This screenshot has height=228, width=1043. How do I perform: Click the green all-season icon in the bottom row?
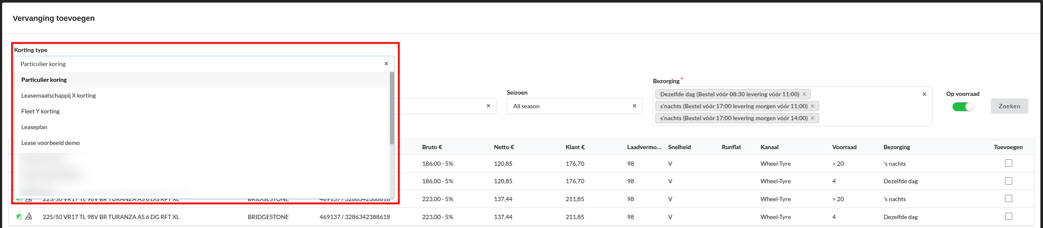(x=19, y=217)
